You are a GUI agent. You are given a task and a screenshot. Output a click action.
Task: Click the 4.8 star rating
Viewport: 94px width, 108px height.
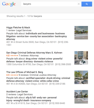tap(12, 56)
